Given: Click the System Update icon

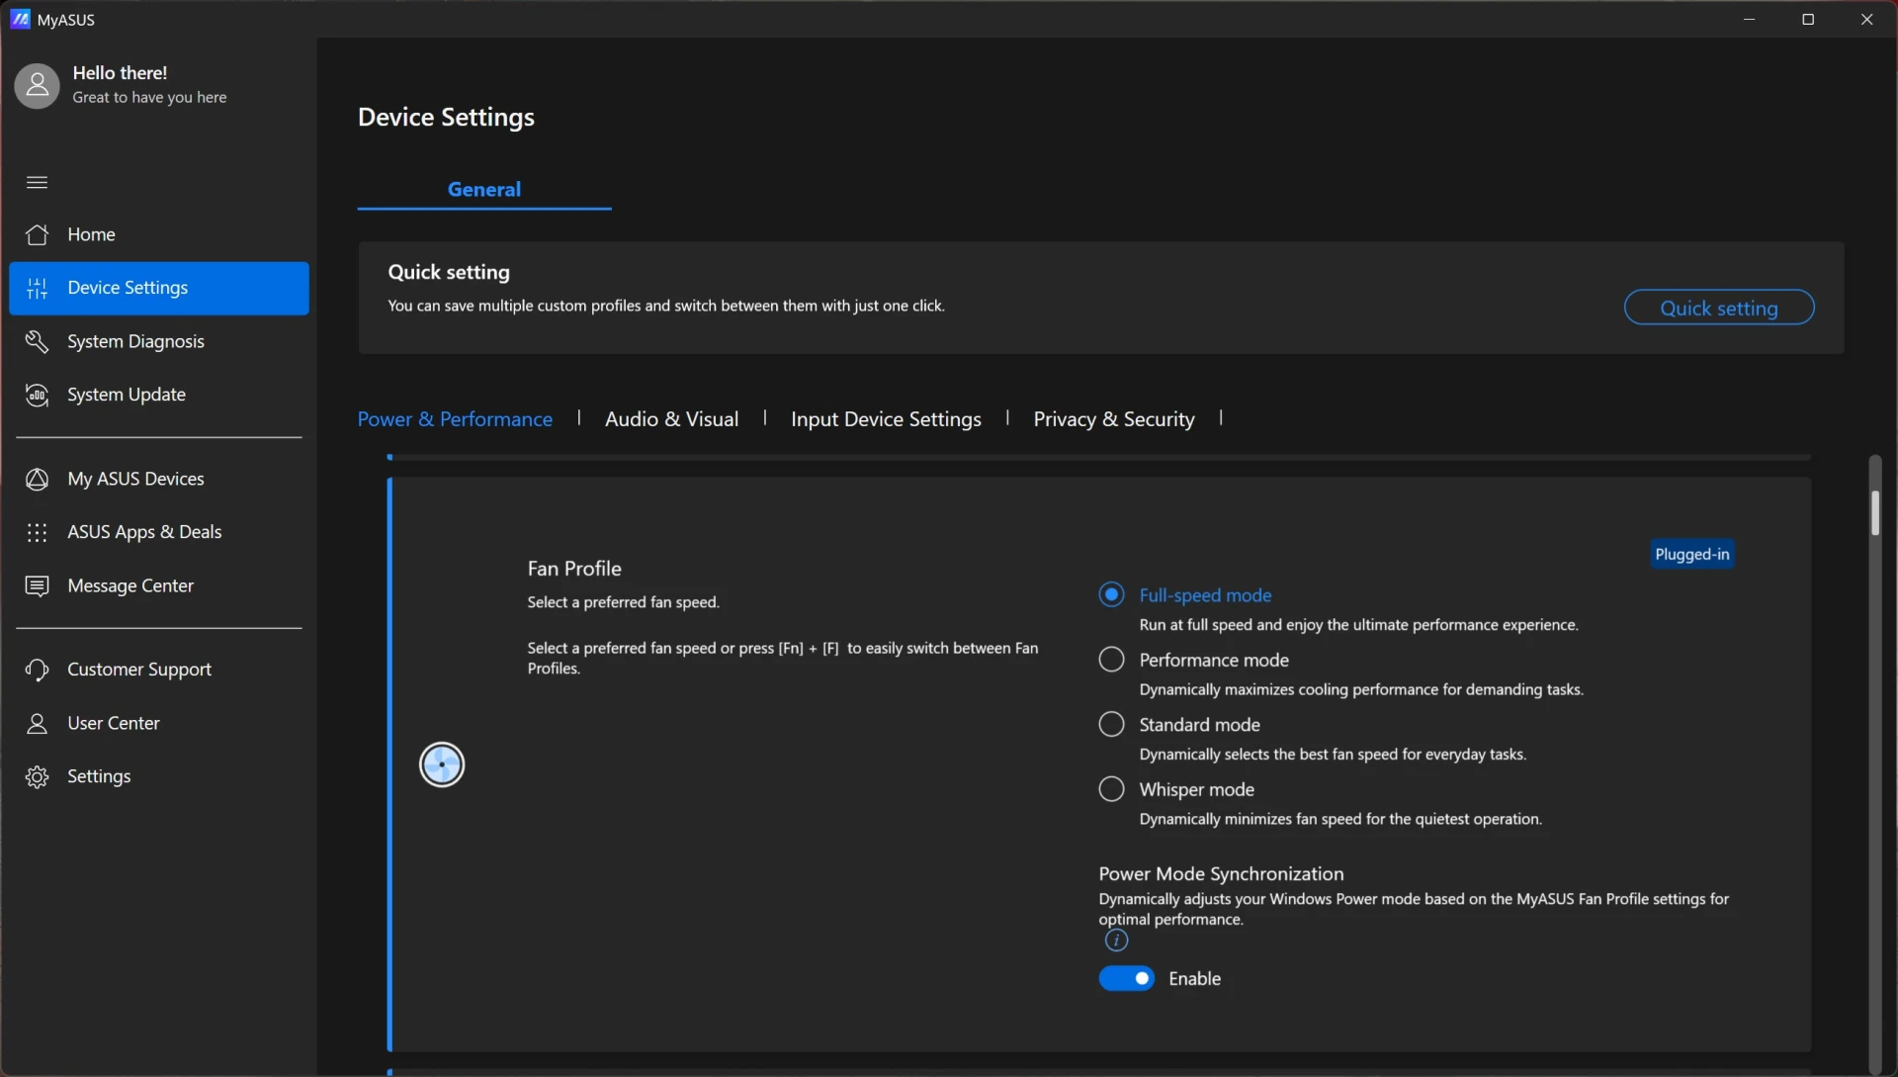Looking at the screenshot, I should click(x=37, y=395).
